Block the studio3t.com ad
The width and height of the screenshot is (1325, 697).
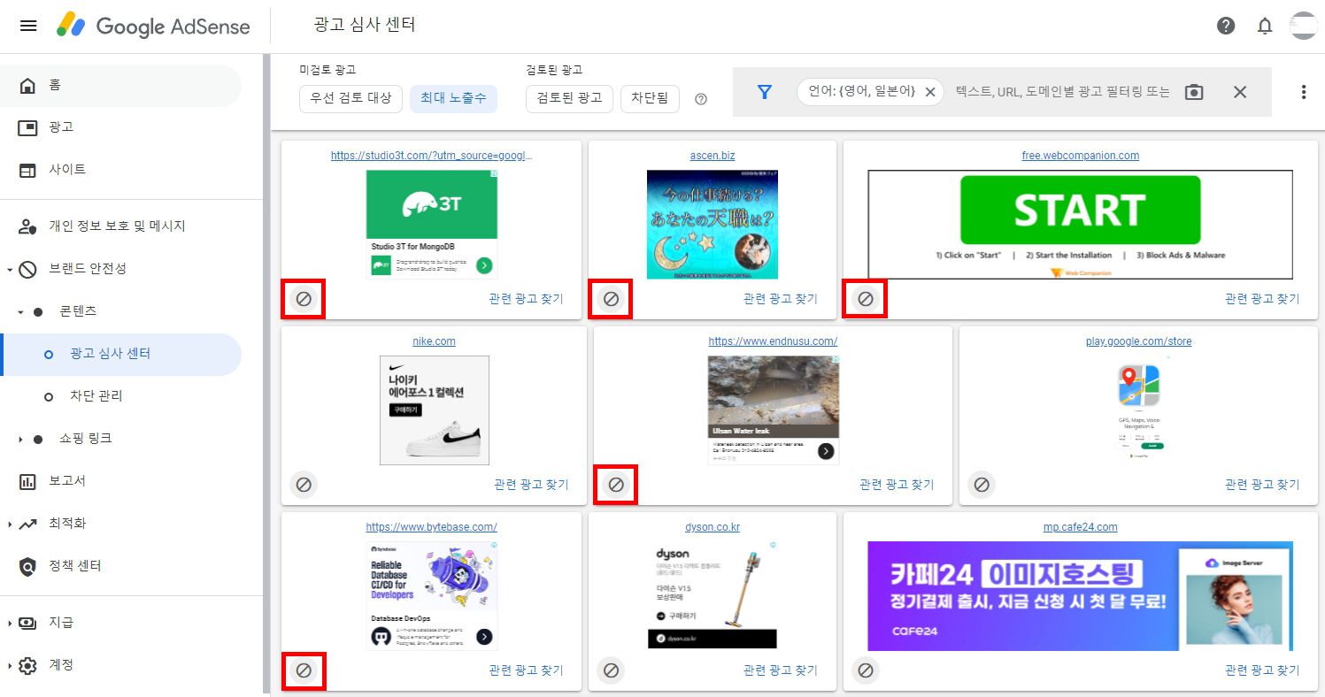[x=304, y=299]
